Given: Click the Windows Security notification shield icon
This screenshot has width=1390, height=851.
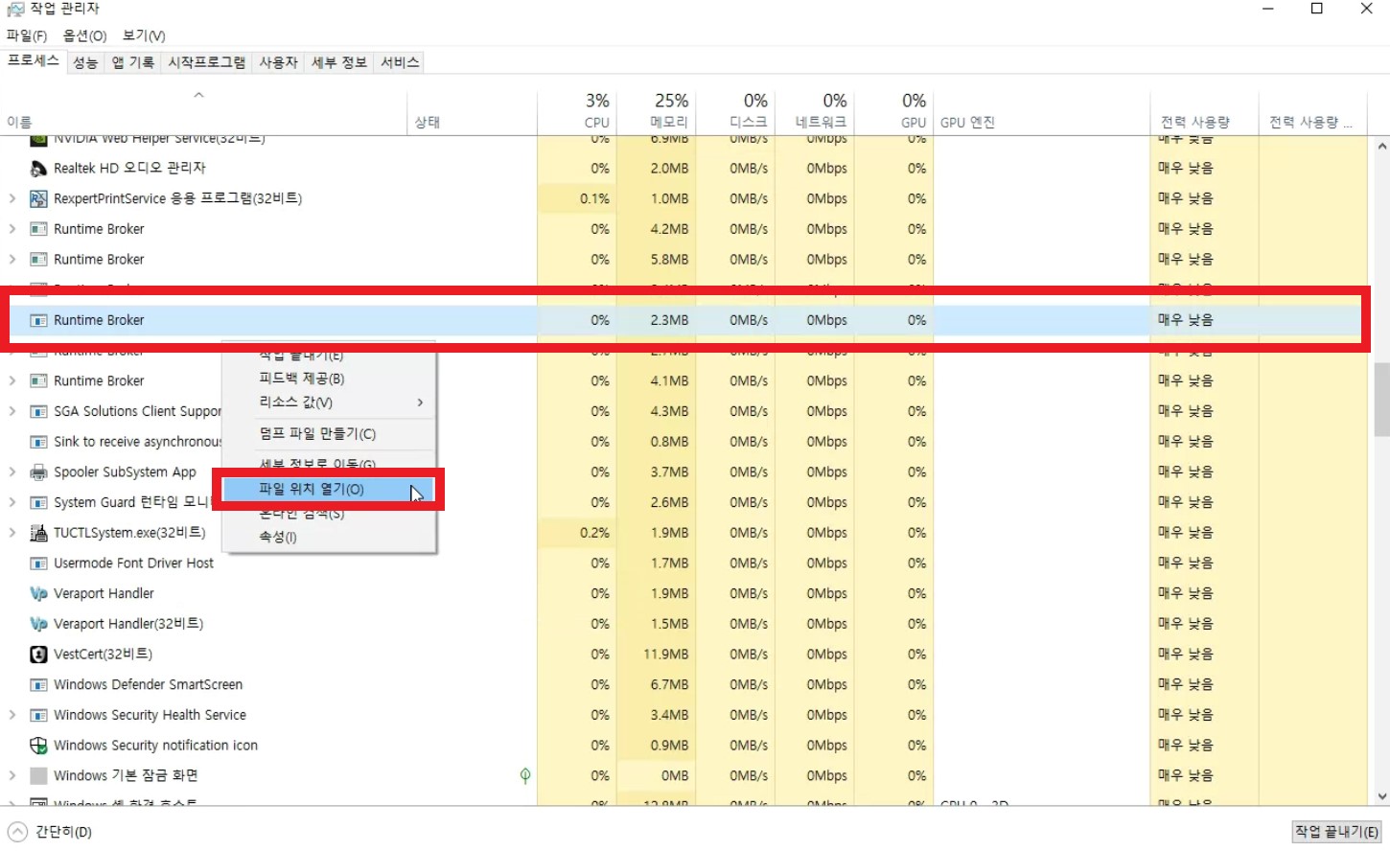Looking at the screenshot, I should click(x=38, y=746).
